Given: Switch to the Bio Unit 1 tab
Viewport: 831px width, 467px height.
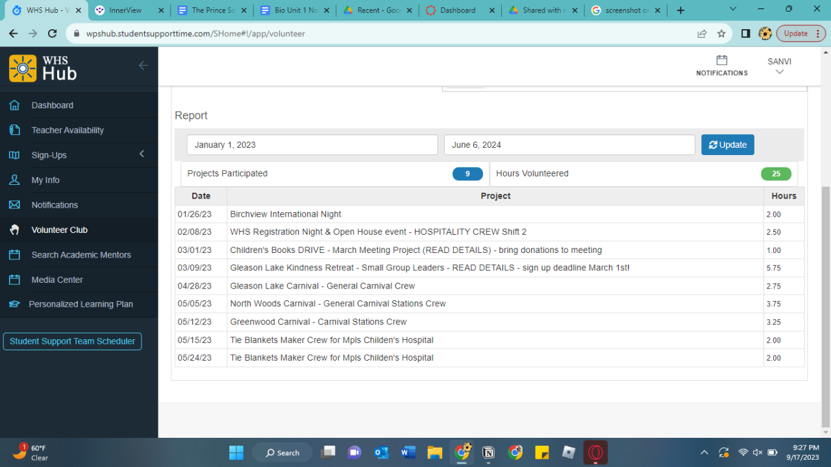Looking at the screenshot, I should click(293, 10).
